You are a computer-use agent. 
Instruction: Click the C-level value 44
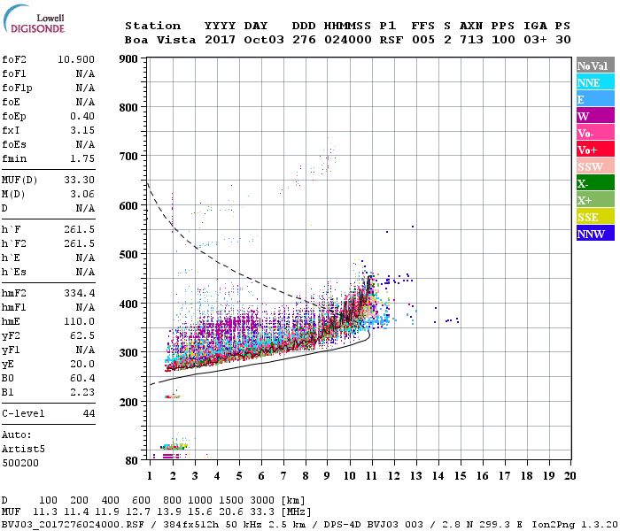pyautogui.click(x=89, y=413)
